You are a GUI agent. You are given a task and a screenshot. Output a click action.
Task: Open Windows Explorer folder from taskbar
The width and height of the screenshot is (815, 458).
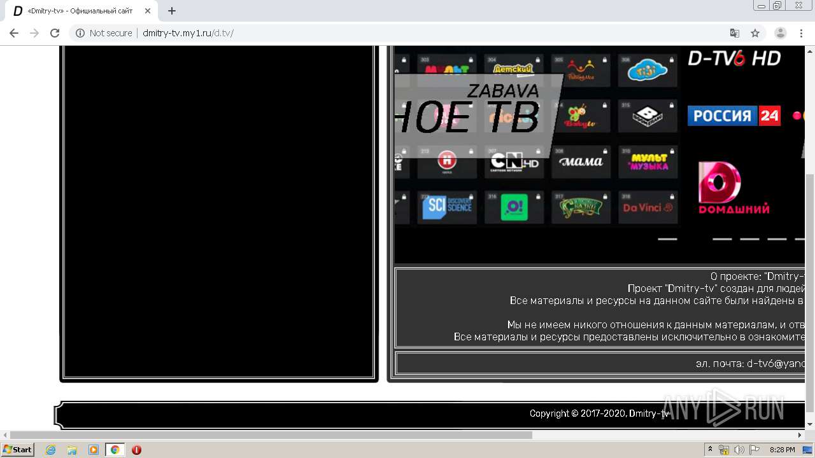click(x=72, y=450)
